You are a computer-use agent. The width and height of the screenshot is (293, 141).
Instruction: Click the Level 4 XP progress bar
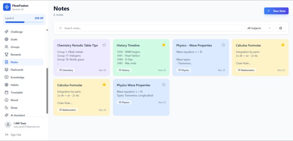click(24, 22)
